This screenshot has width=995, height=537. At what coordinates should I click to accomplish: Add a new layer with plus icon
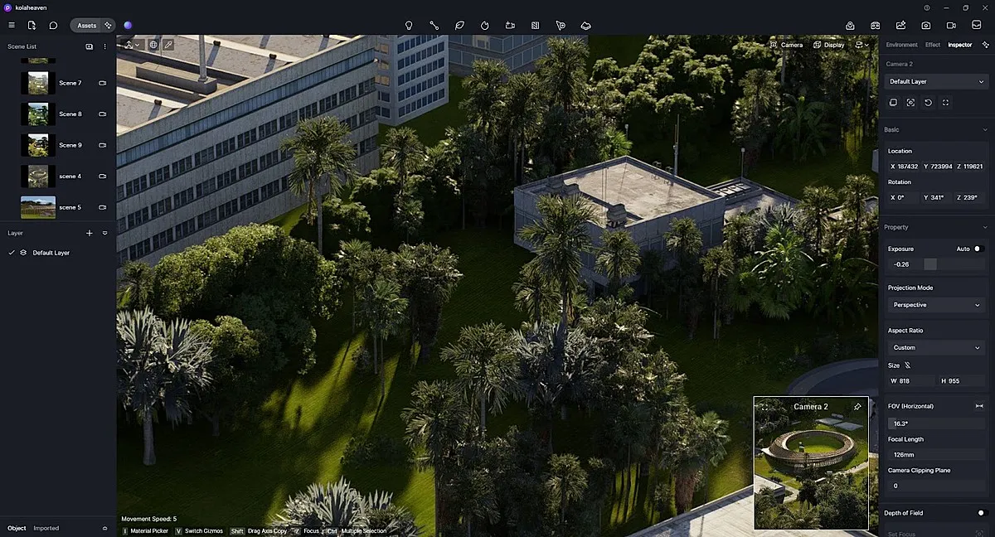[90, 233]
